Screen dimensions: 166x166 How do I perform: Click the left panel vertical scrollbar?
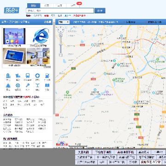tap(54, 68)
